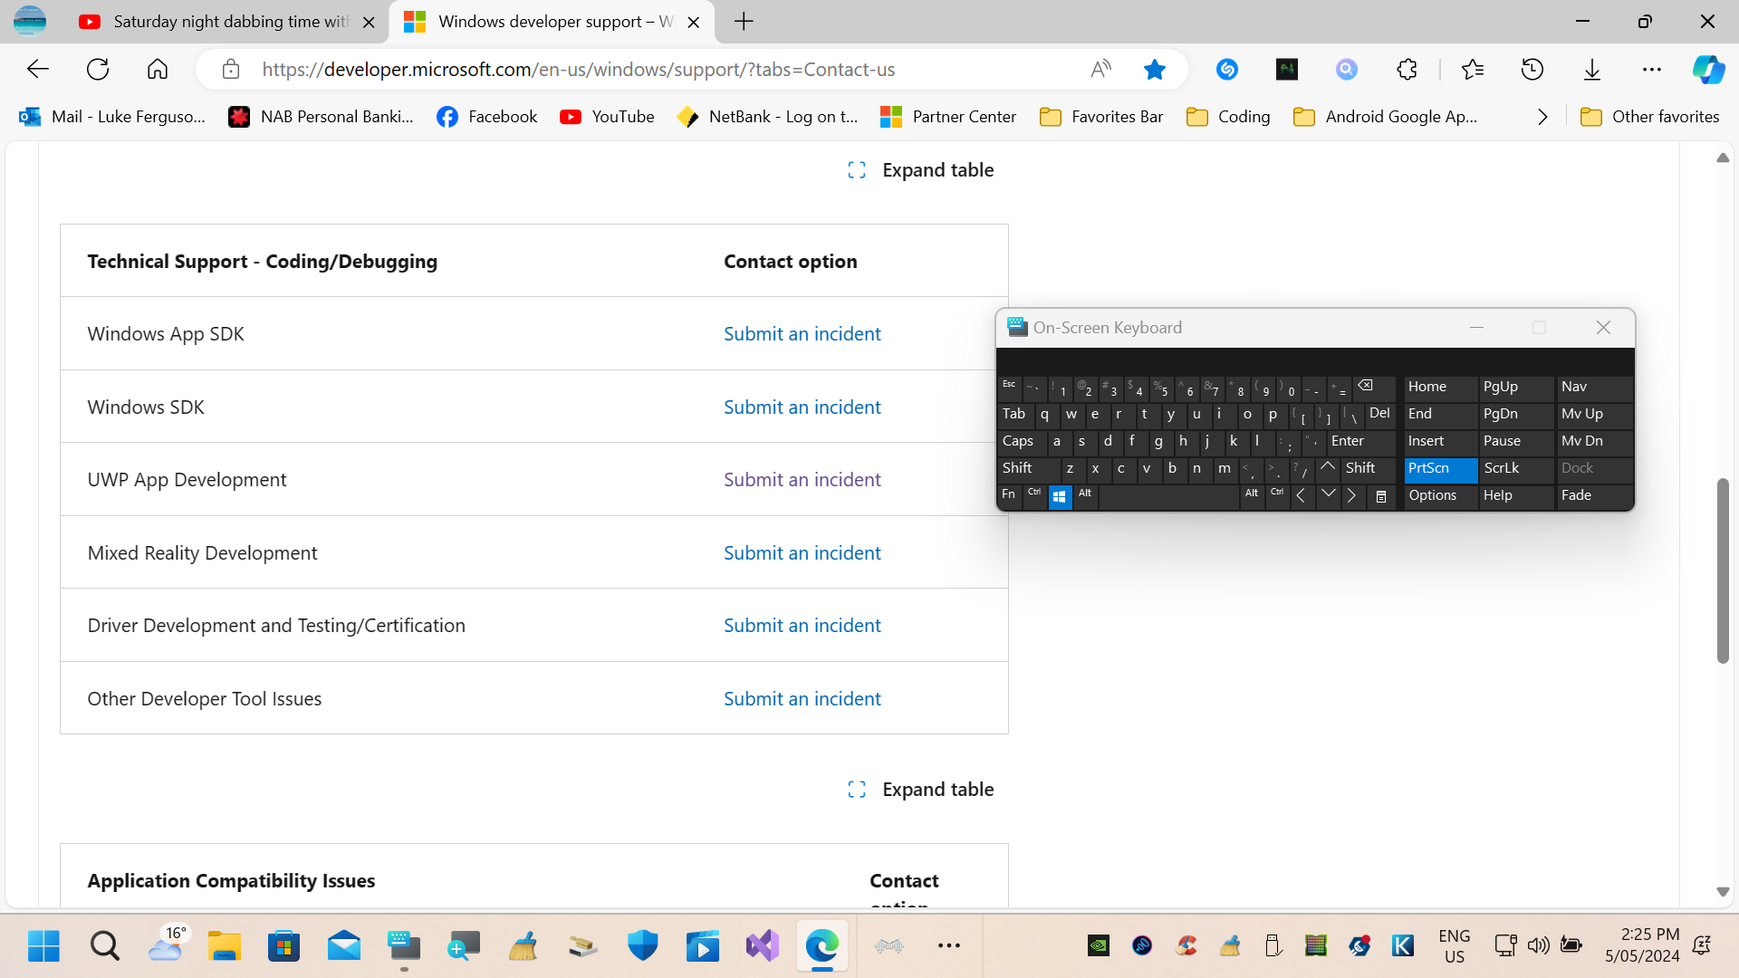Open Visual Studio from taskbar
The height and width of the screenshot is (978, 1739).
[763, 946]
